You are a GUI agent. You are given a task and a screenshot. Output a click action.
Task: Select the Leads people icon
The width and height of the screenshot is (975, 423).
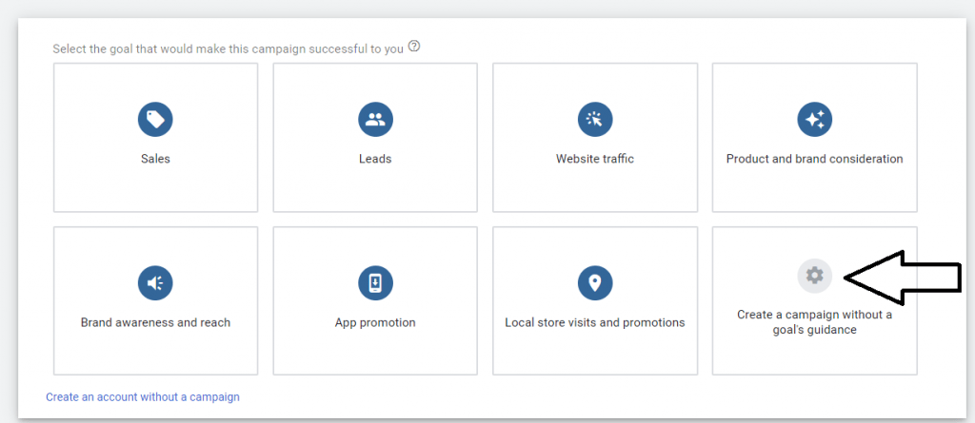tap(375, 119)
